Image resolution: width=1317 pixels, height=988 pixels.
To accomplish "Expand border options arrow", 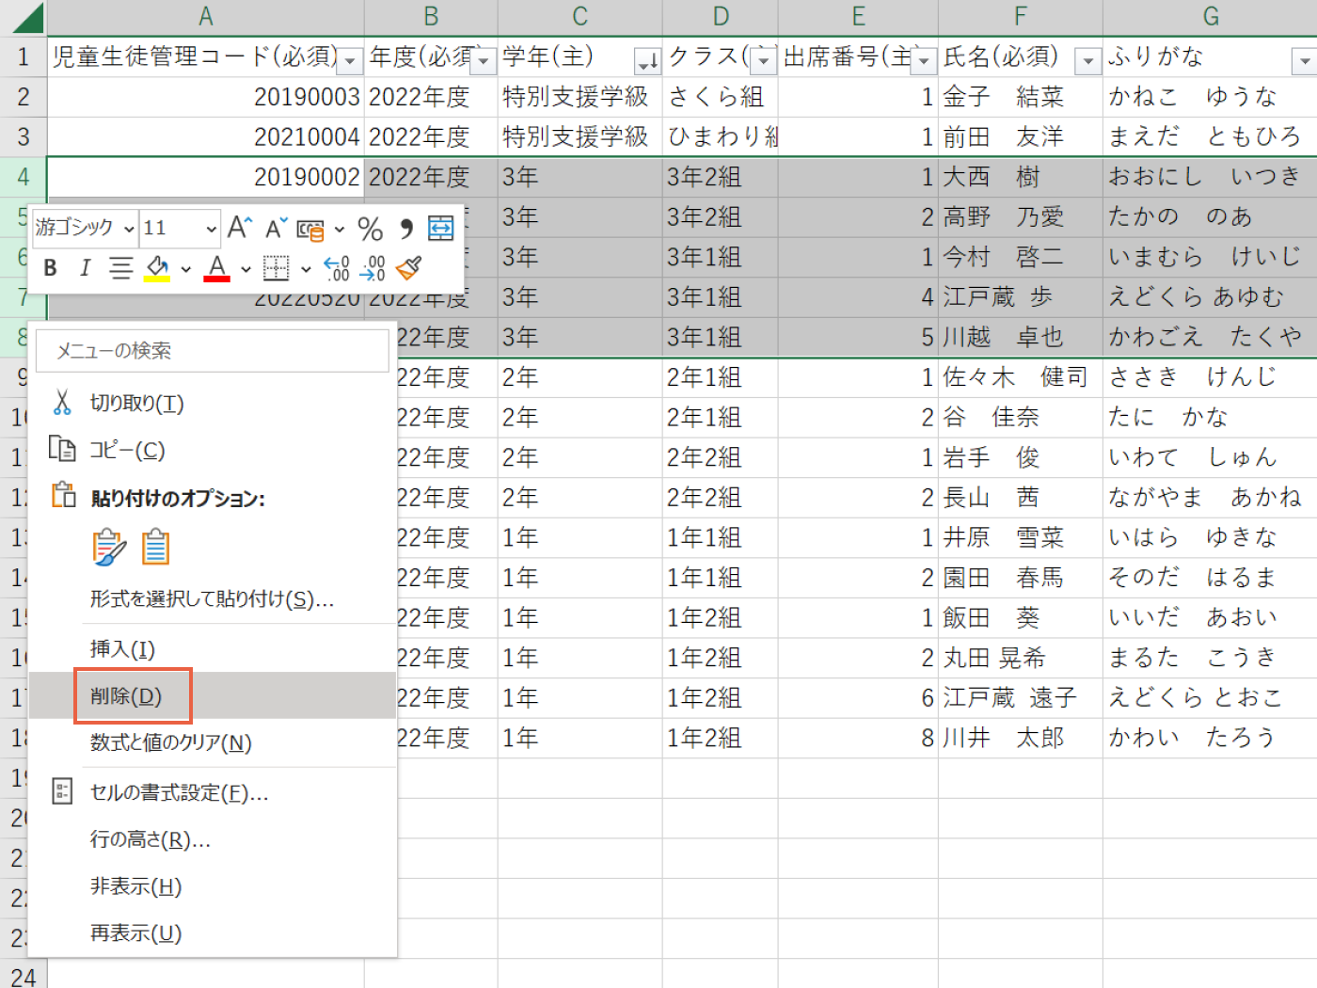I will [306, 269].
